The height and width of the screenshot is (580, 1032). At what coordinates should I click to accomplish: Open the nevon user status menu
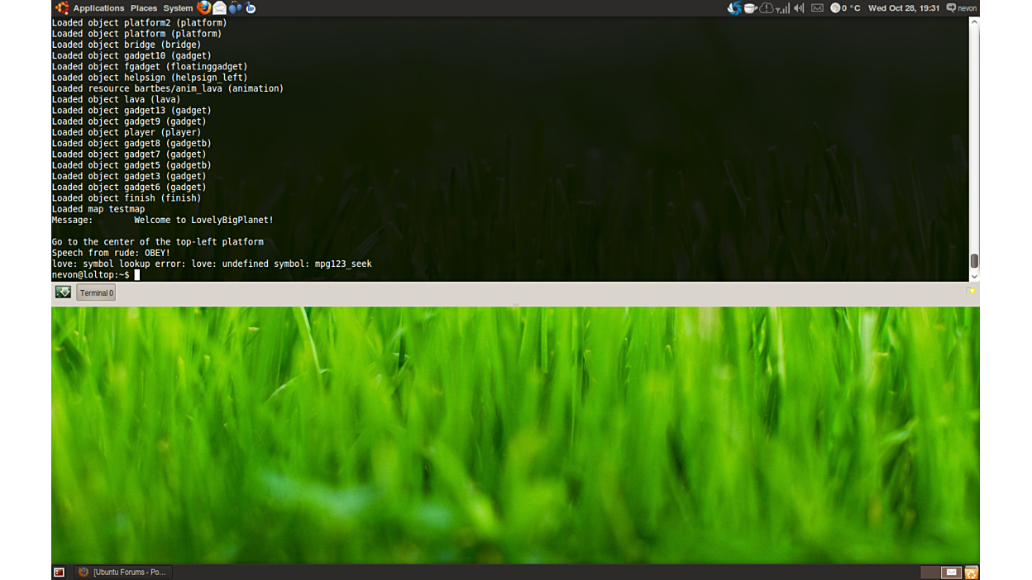[962, 8]
